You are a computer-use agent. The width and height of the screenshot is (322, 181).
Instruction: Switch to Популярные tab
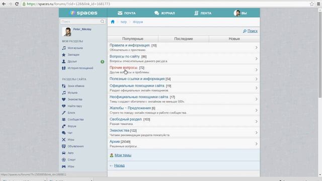[x=133, y=39]
